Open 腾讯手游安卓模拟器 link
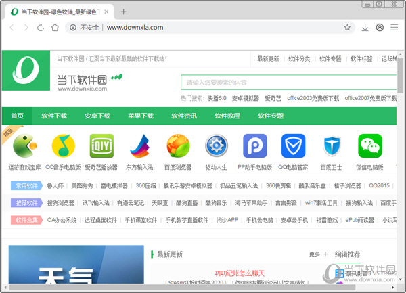This screenshot has width=406, height=293. point(187,186)
